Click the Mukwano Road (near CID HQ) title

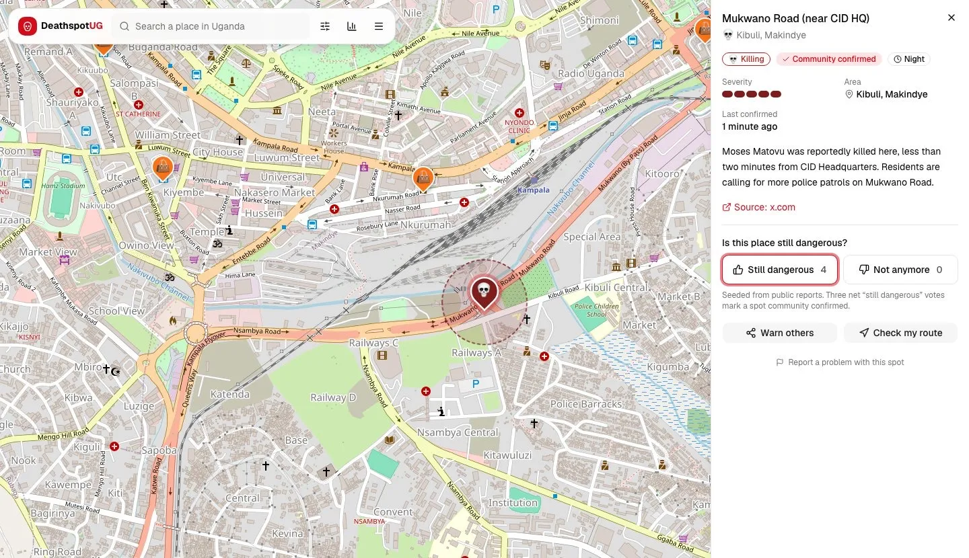pos(796,18)
